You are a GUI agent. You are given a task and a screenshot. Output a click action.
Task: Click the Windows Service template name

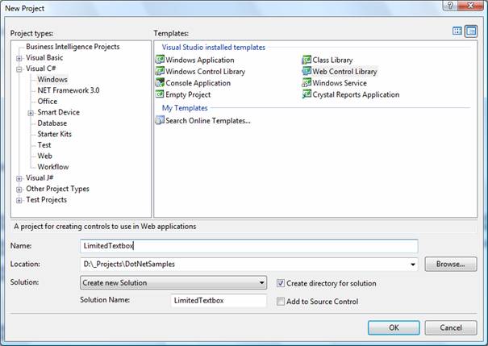340,83
